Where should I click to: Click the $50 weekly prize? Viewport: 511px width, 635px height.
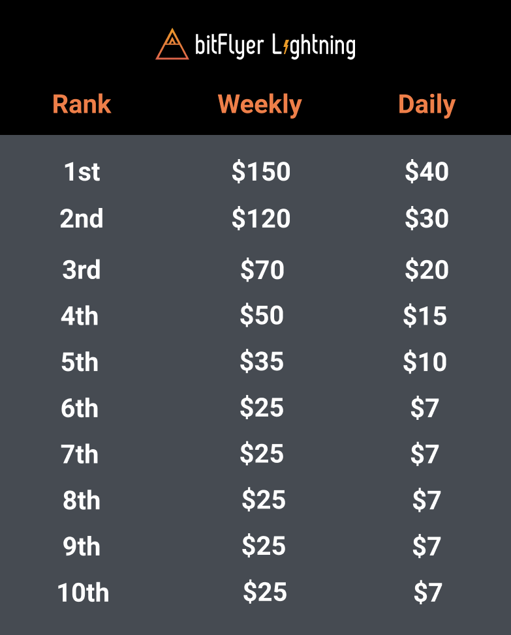(x=262, y=315)
